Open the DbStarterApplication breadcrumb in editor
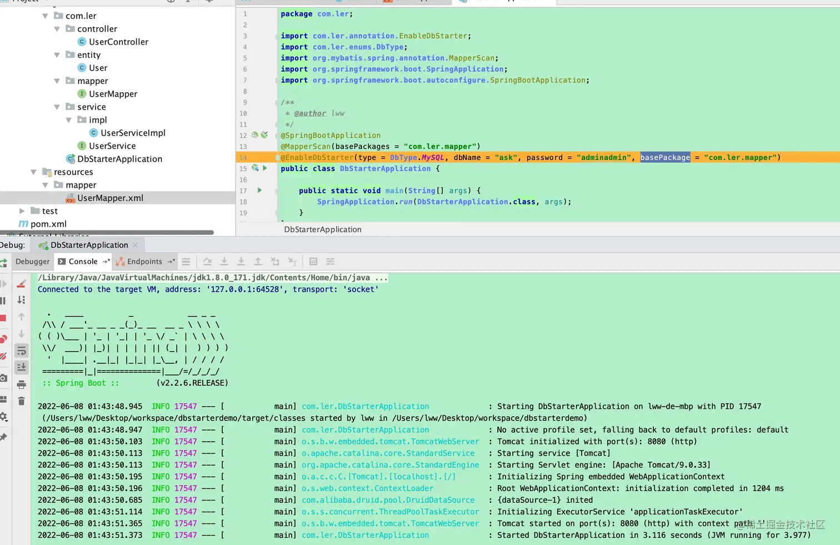Image resolution: width=840 pixels, height=545 pixels. click(323, 229)
